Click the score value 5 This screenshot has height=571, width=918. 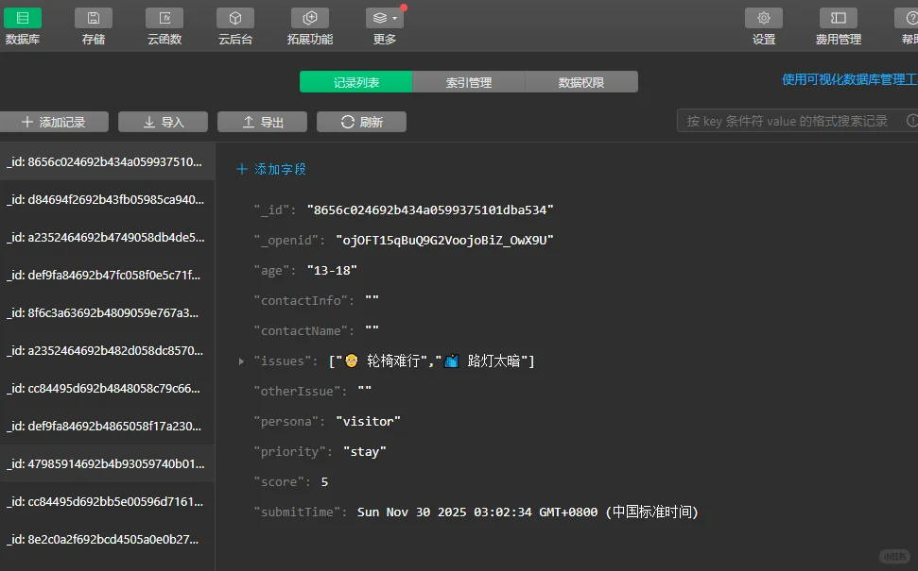(x=324, y=481)
